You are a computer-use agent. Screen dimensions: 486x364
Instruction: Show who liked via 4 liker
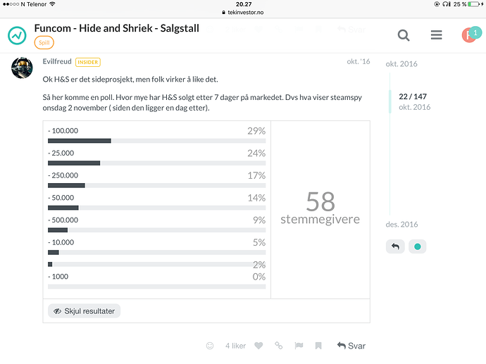(235, 346)
